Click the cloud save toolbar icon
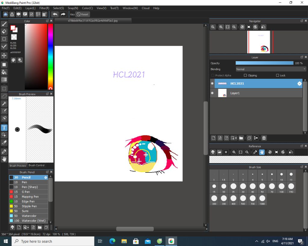Image resolution: width=308 pixels, height=246 pixels. (x=5, y=14)
